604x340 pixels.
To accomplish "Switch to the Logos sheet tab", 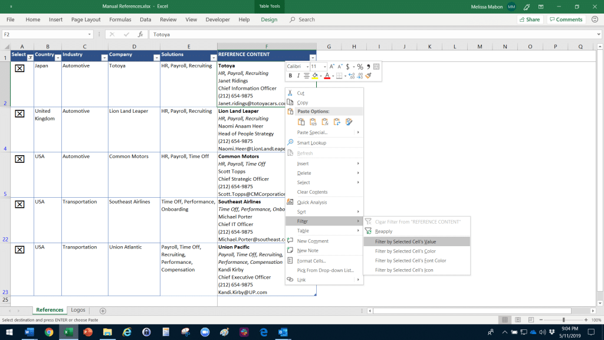I will [x=78, y=310].
